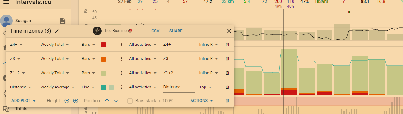Change Distance plot type from Line
Image resolution: width=403 pixels, height=114 pixels.
(88, 87)
